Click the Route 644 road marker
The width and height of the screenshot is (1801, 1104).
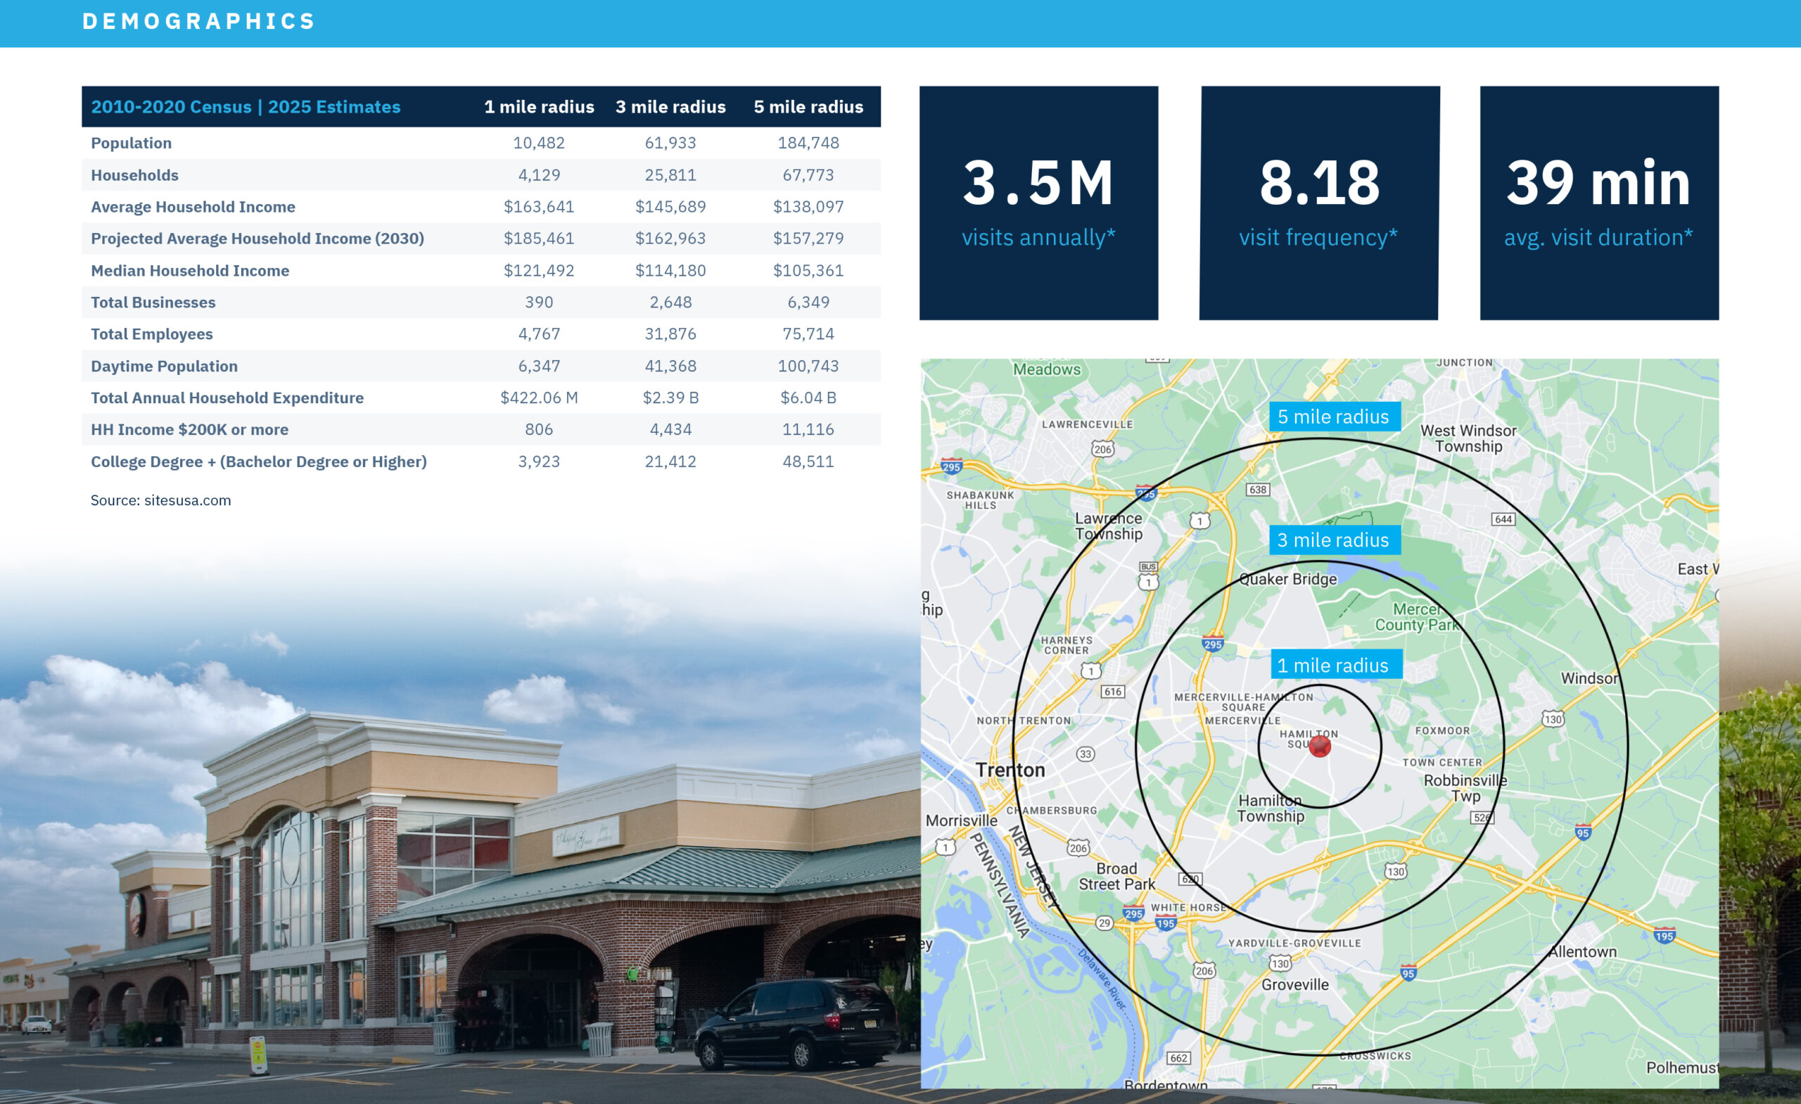tap(1503, 519)
